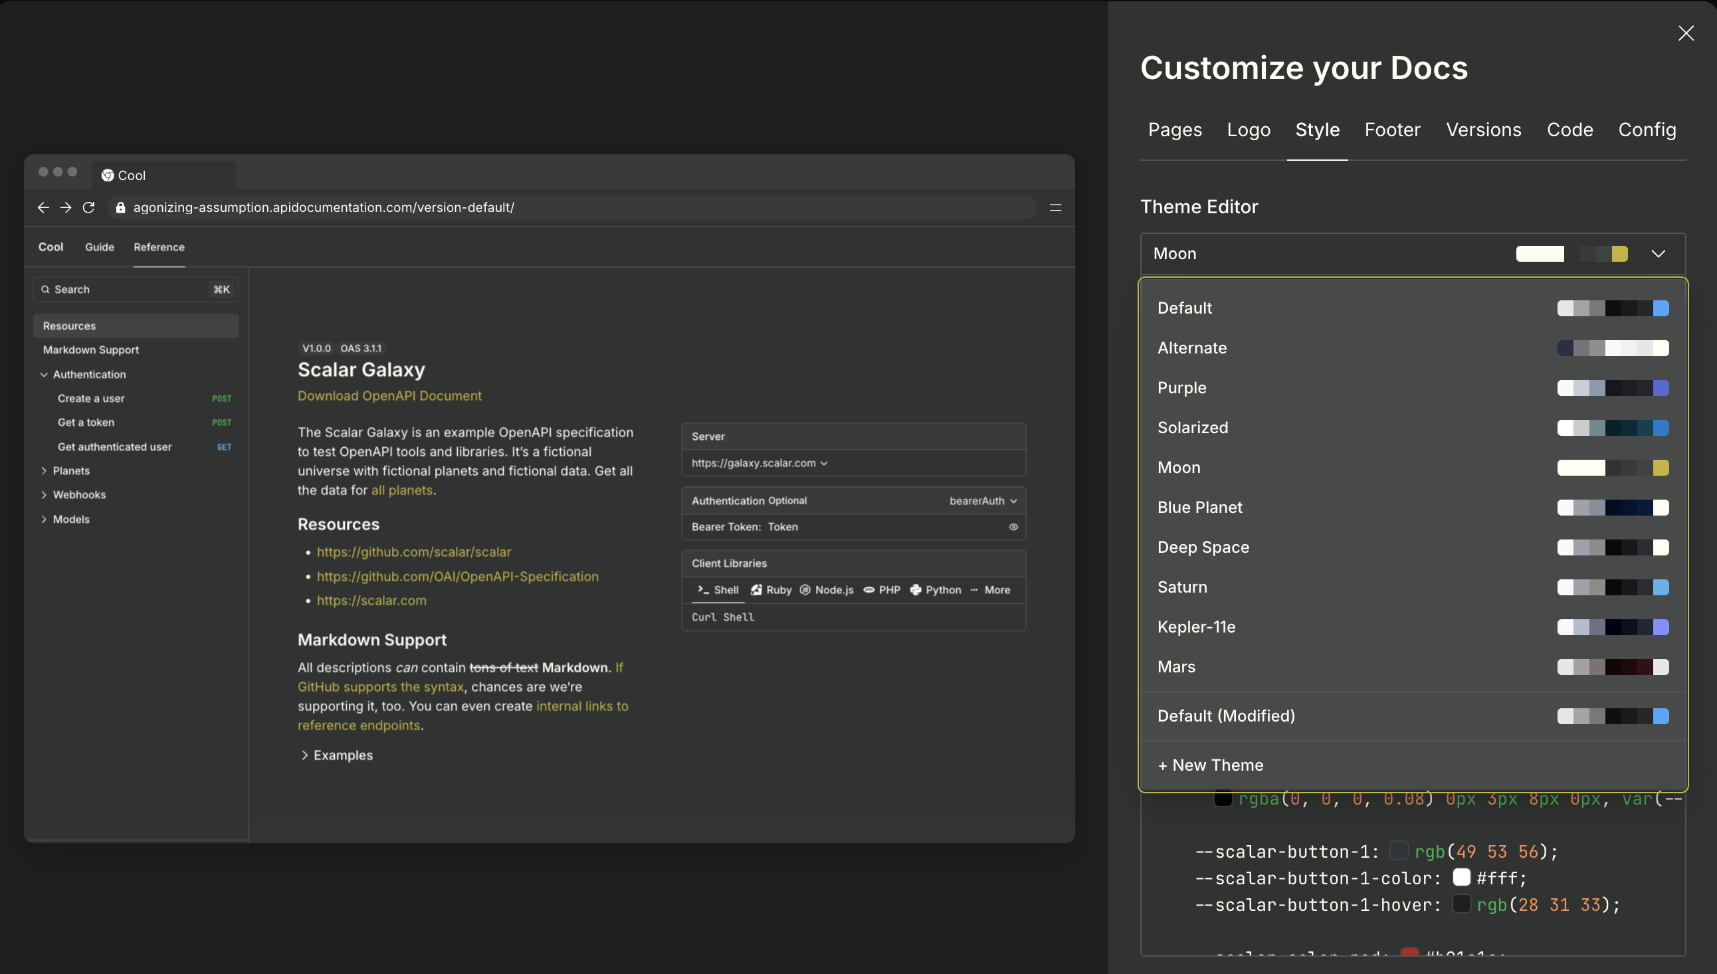
Task: Click + New Theme option
Action: [1210, 765]
